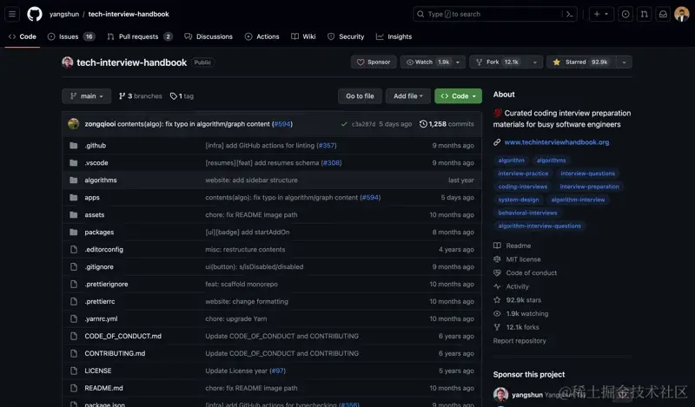The image size is (695, 407).
Task: Click the Sponsor heart button
Action: (x=374, y=62)
